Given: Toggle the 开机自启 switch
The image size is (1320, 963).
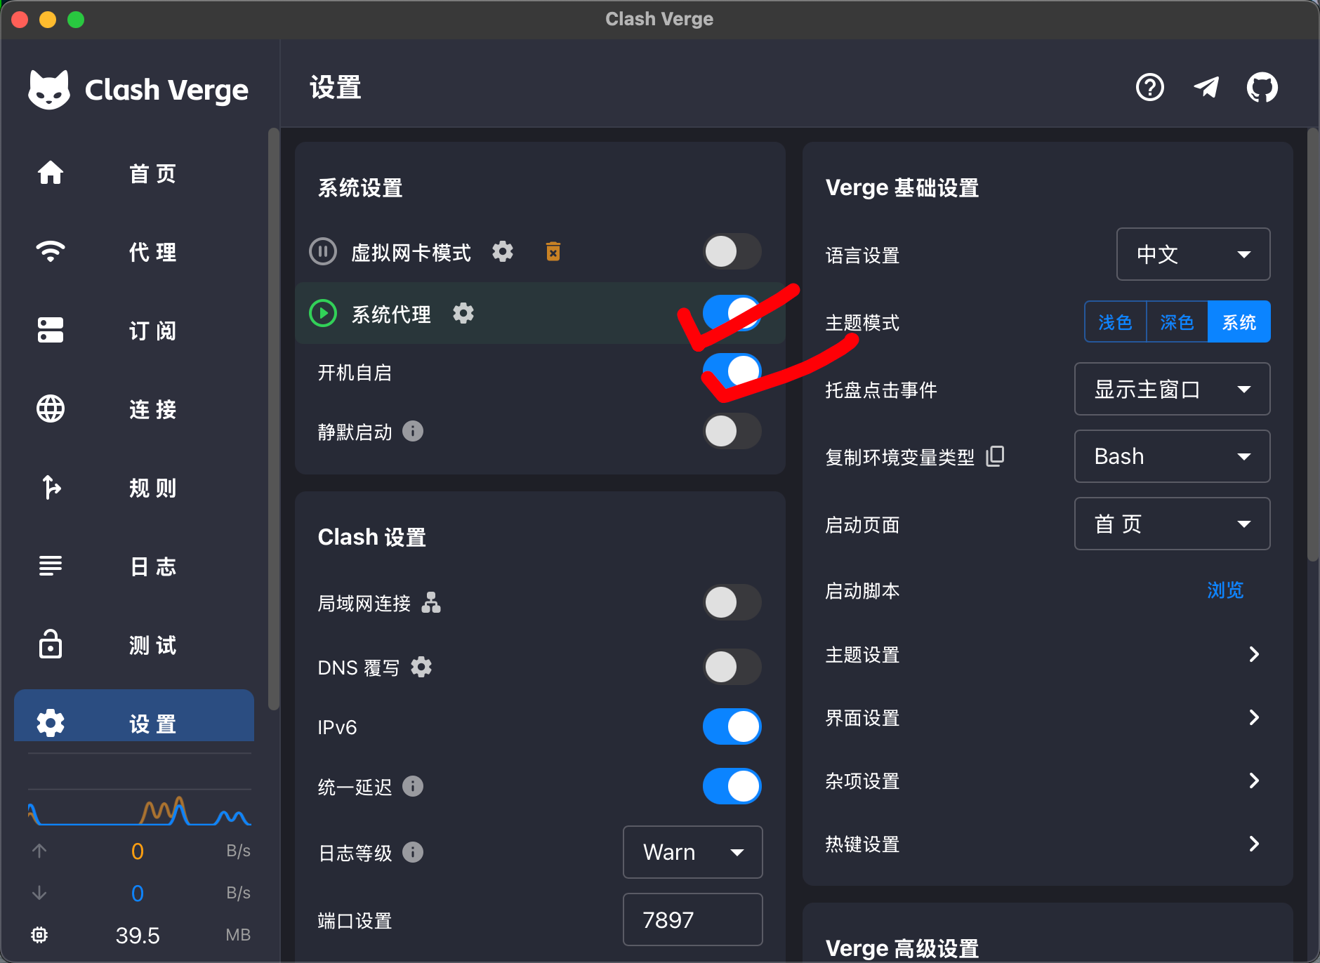Looking at the screenshot, I should coord(732,371).
